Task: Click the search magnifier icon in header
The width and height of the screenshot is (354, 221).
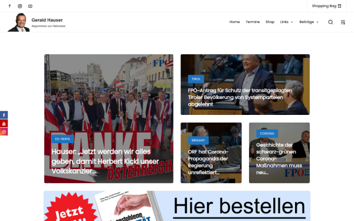Action: tap(330, 22)
